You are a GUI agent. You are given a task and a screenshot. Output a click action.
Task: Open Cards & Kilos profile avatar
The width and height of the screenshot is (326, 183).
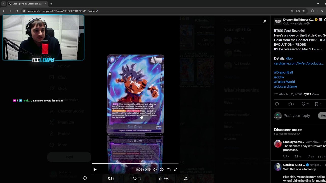[278, 167]
